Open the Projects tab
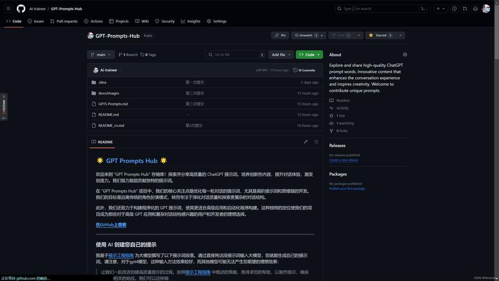Image resolution: width=499 pixels, height=281 pixels. pyautogui.click(x=119, y=21)
